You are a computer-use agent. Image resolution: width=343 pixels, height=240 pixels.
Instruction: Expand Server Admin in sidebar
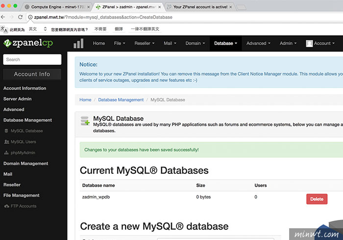tap(18, 99)
